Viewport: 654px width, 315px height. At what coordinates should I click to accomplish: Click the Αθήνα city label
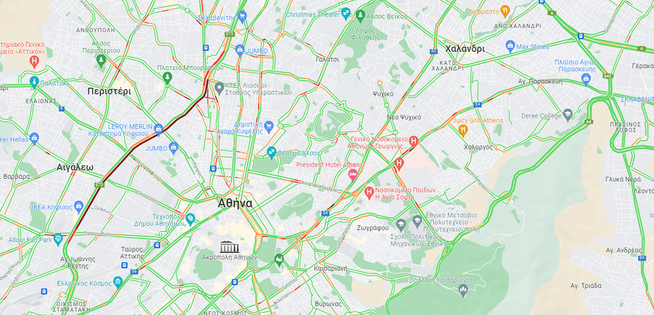pos(235,203)
